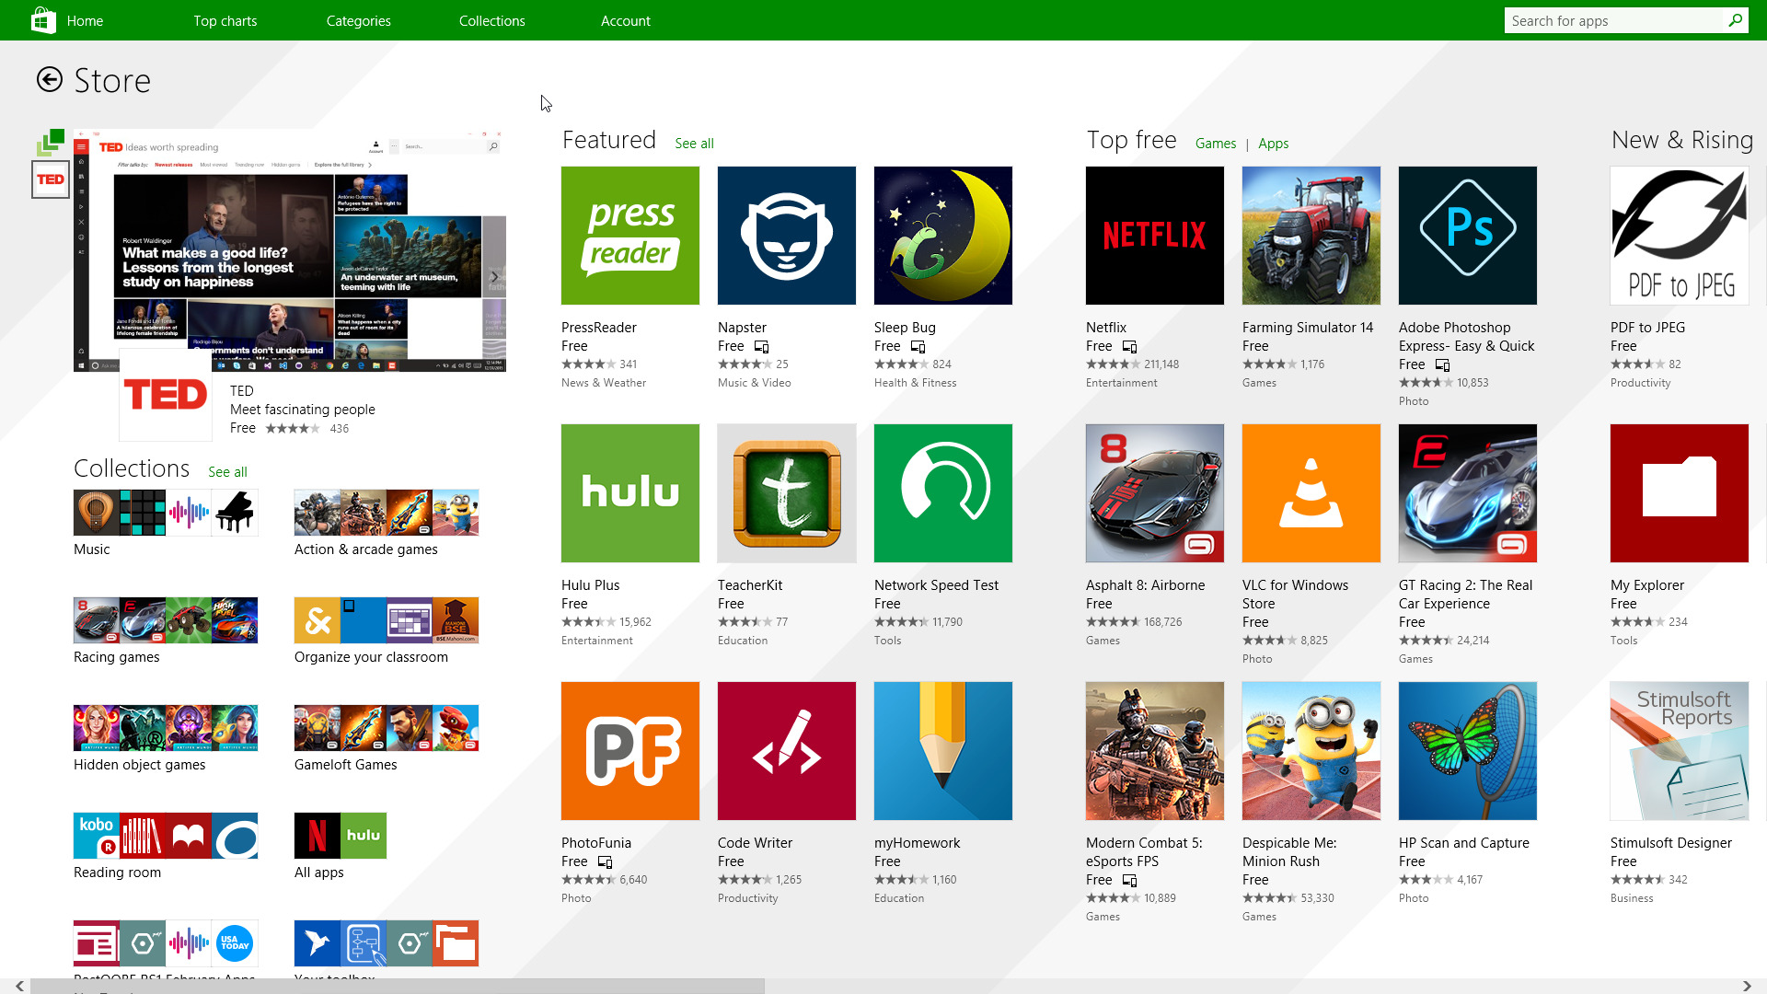Open the Categories menu item
Screen dimensions: 1767x994
pos(358,20)
